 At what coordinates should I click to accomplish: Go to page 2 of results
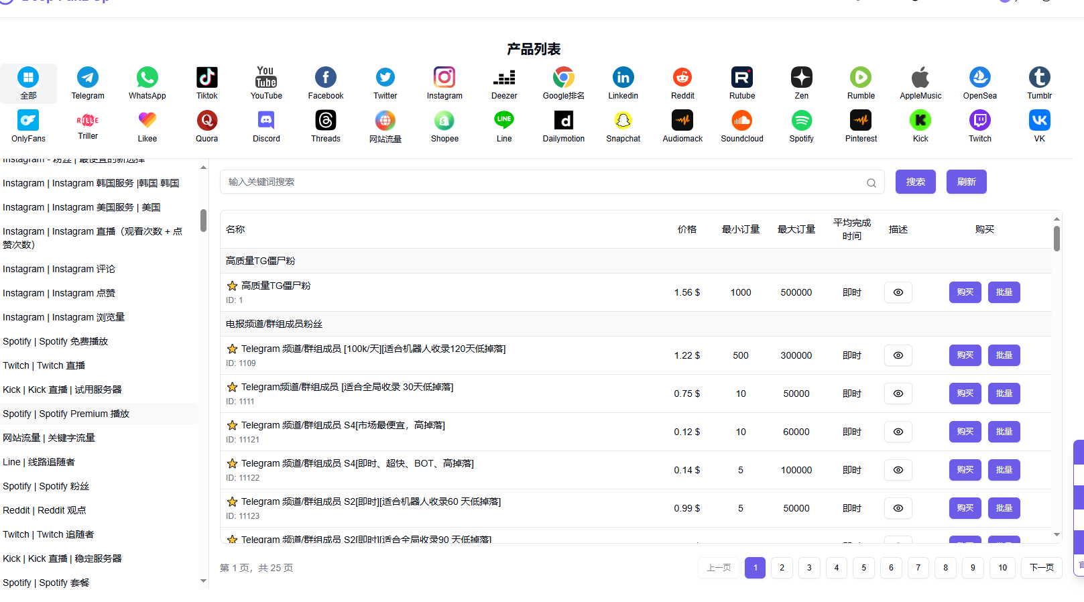782,568
